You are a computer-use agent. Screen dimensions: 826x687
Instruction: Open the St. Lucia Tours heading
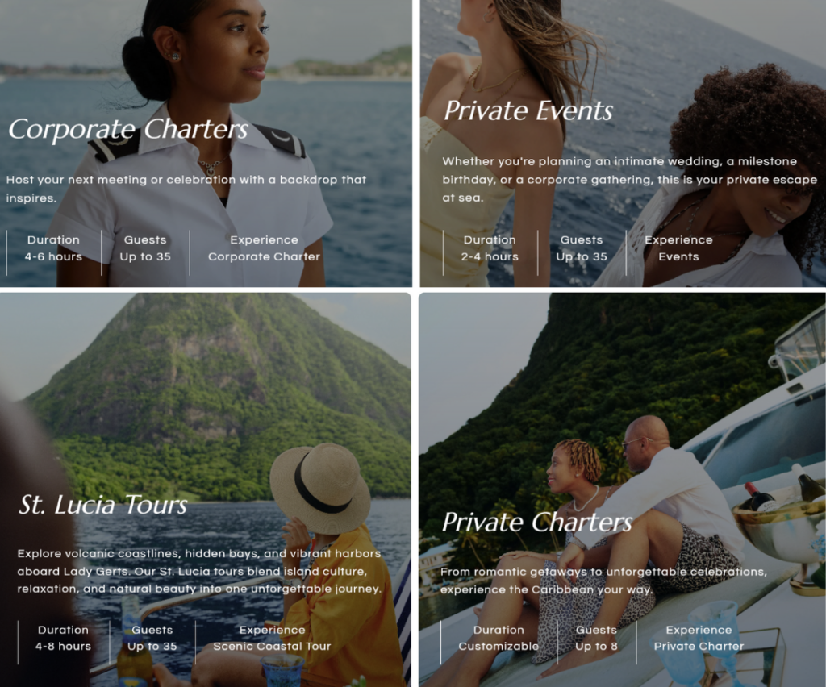coord(102,504)
